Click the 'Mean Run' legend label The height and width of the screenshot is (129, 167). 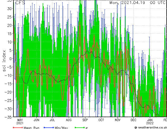pos(31,128)
